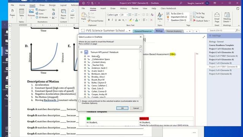Image resolution: width=243 pixels, height=137 pixels.
Task: Apply strikethrough in OneNote Basic Text
Action: [119, 20]
